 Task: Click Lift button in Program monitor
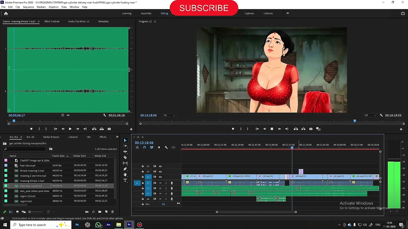(296, 129)
